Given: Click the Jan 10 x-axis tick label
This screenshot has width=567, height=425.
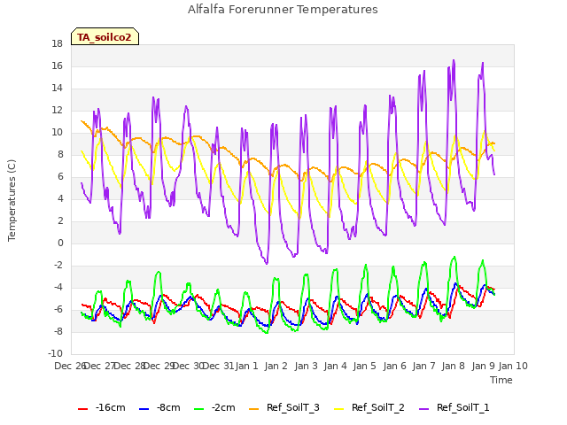Looking at the screenshot, I should 513,366.
